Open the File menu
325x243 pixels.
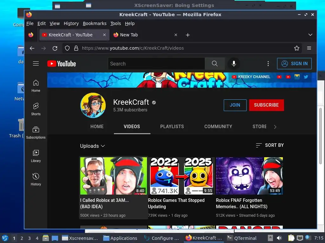click(30, 23)
